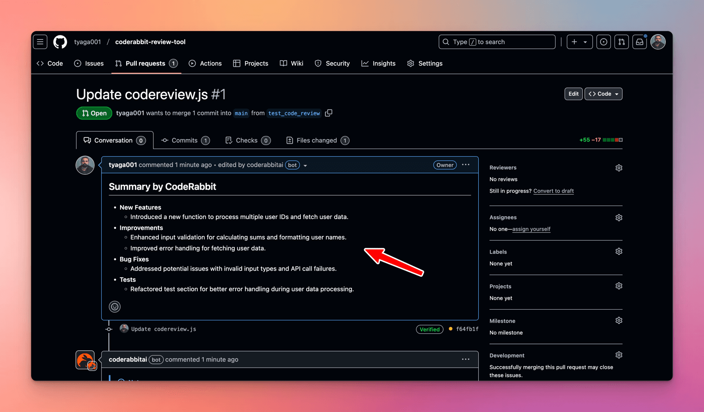Screen dimensions: 704x412
Task: Switch to the Issues tab
Action: [89, 63]
